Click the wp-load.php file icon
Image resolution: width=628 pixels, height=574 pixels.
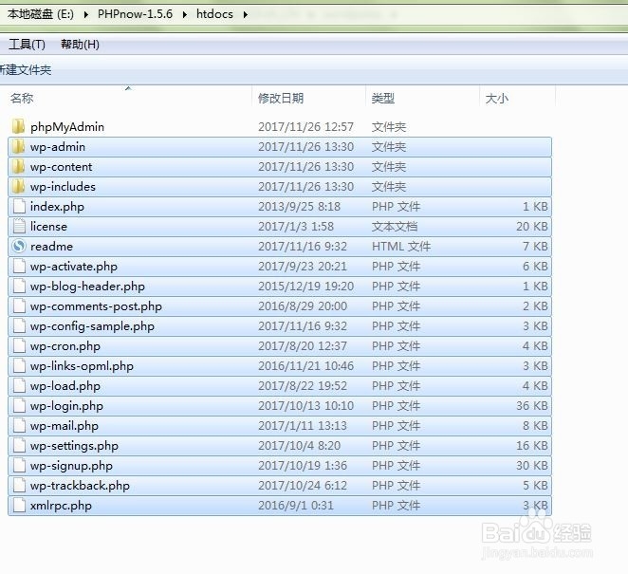click(x=19, y=386)
